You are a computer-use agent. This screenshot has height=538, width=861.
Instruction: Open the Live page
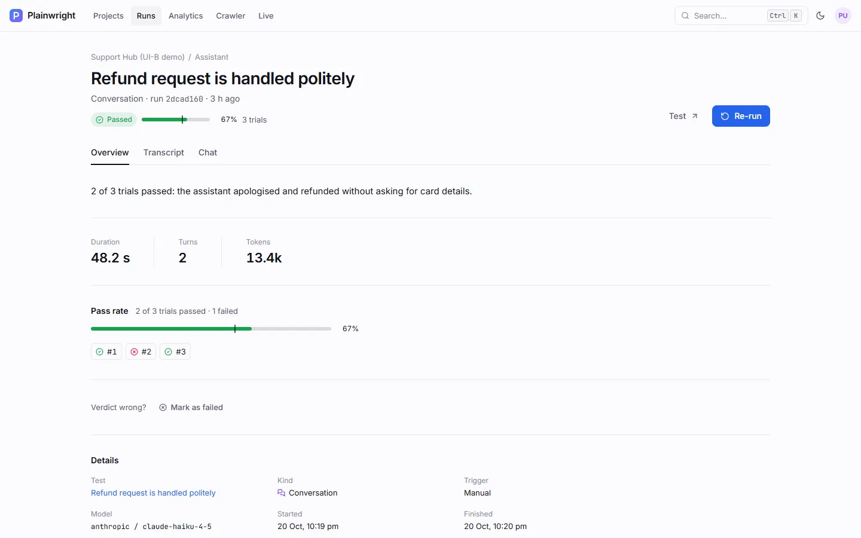click(266, 16)
